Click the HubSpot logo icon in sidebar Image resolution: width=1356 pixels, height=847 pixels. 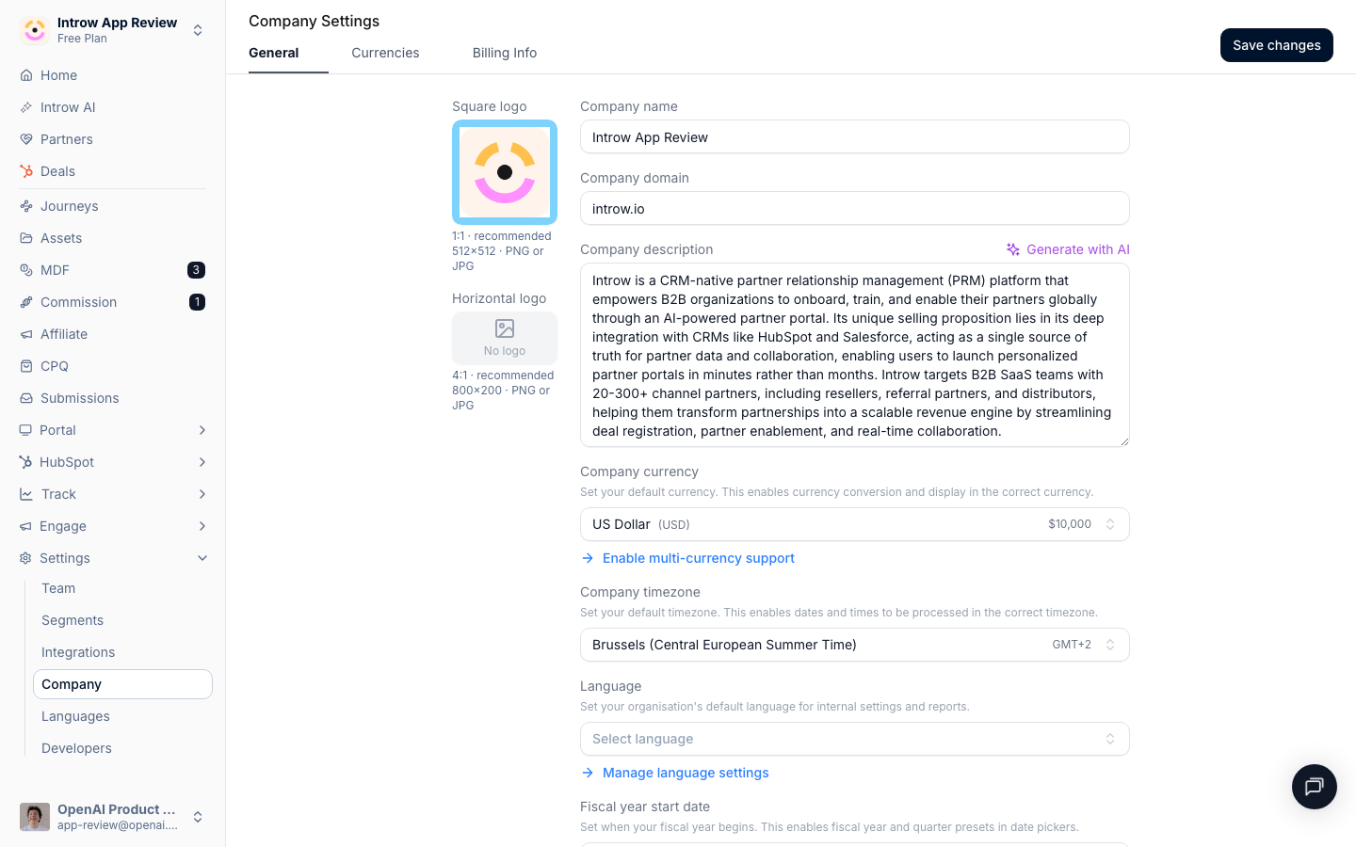pyautogui.click(x=25, y=462)
